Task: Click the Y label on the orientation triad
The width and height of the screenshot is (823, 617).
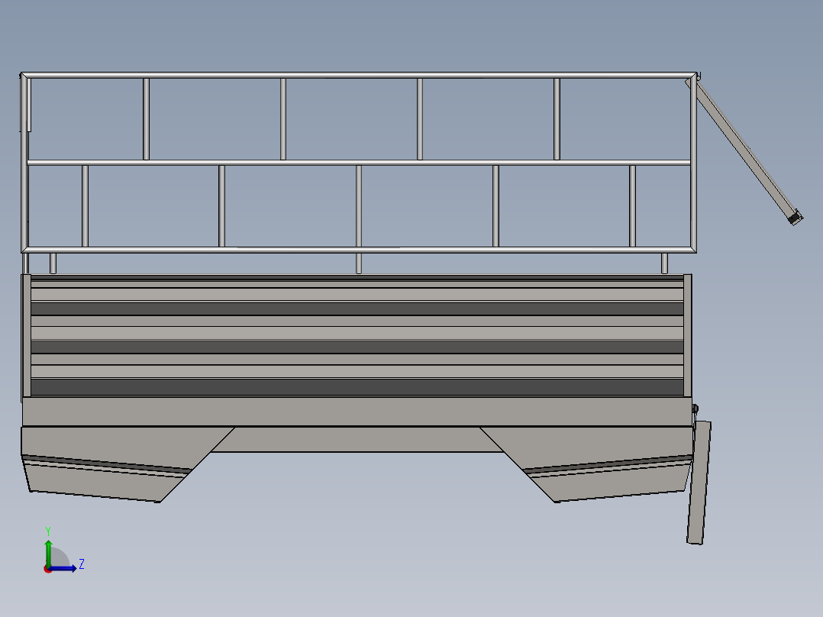Action: click(48, 530)
